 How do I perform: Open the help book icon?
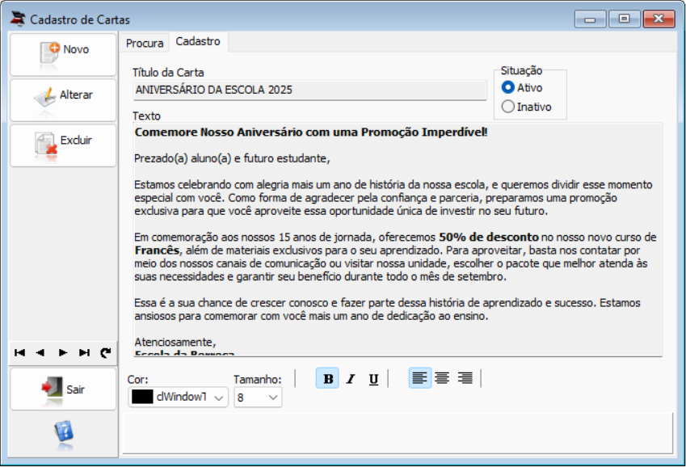tap(64, 433)
